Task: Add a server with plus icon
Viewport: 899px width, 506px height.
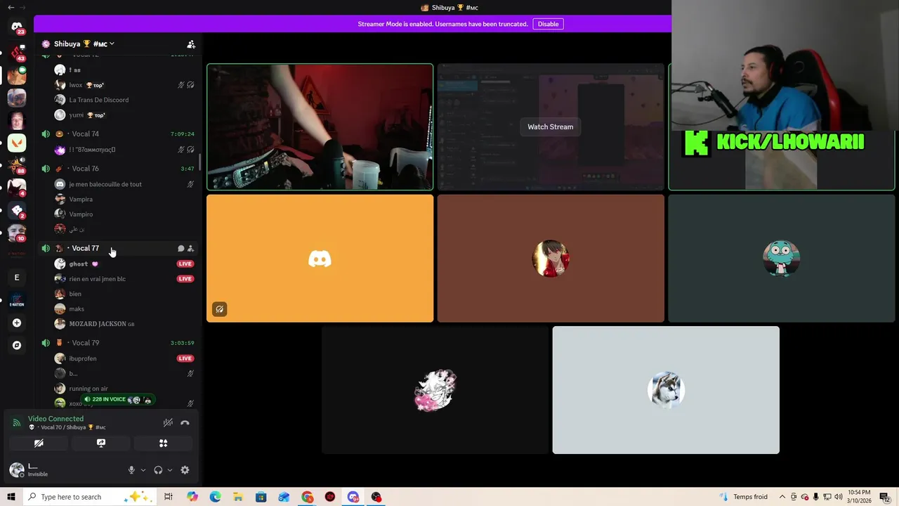Action: [x=17, y=323]
